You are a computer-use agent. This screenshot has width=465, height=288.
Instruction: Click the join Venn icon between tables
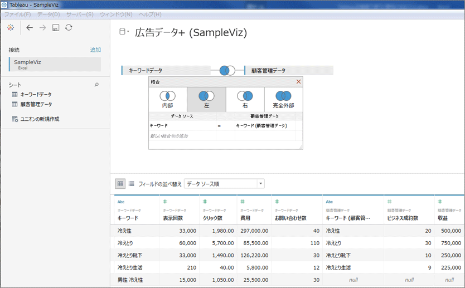click(227, 71)
